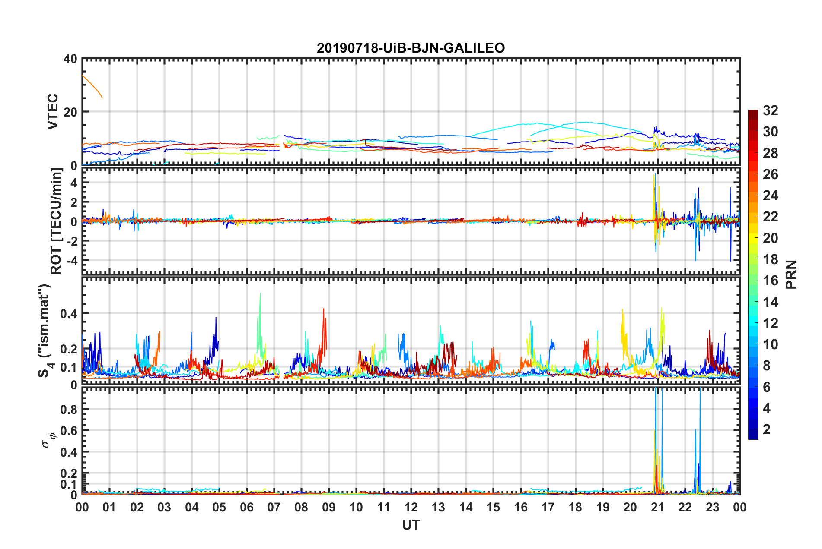The width and height of the screenshot is (822, 549).
Task: Click x-axis tick label 05
Action: (x=219, y=507)
